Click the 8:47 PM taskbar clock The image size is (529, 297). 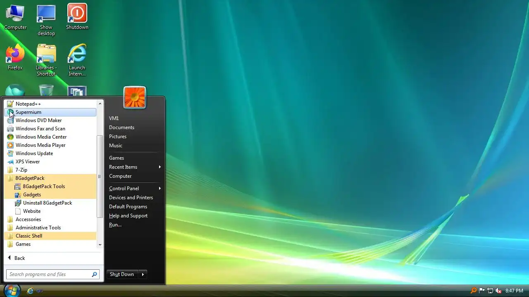[514, 291]
